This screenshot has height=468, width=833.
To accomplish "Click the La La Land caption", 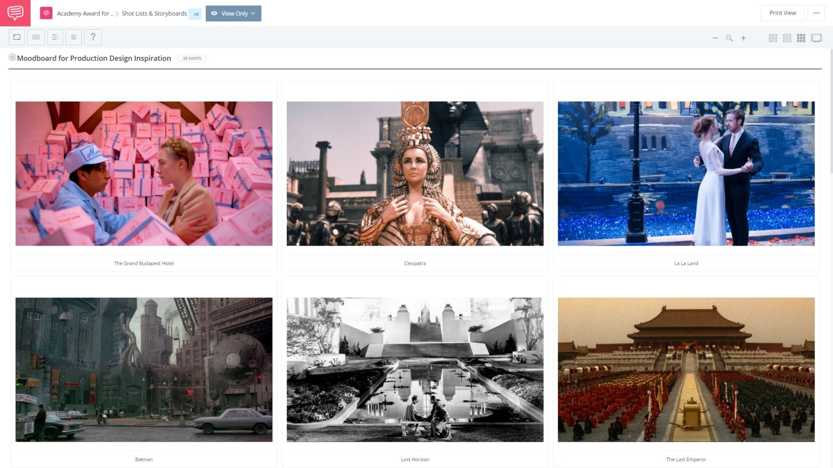I will click(x=686, y=263).
